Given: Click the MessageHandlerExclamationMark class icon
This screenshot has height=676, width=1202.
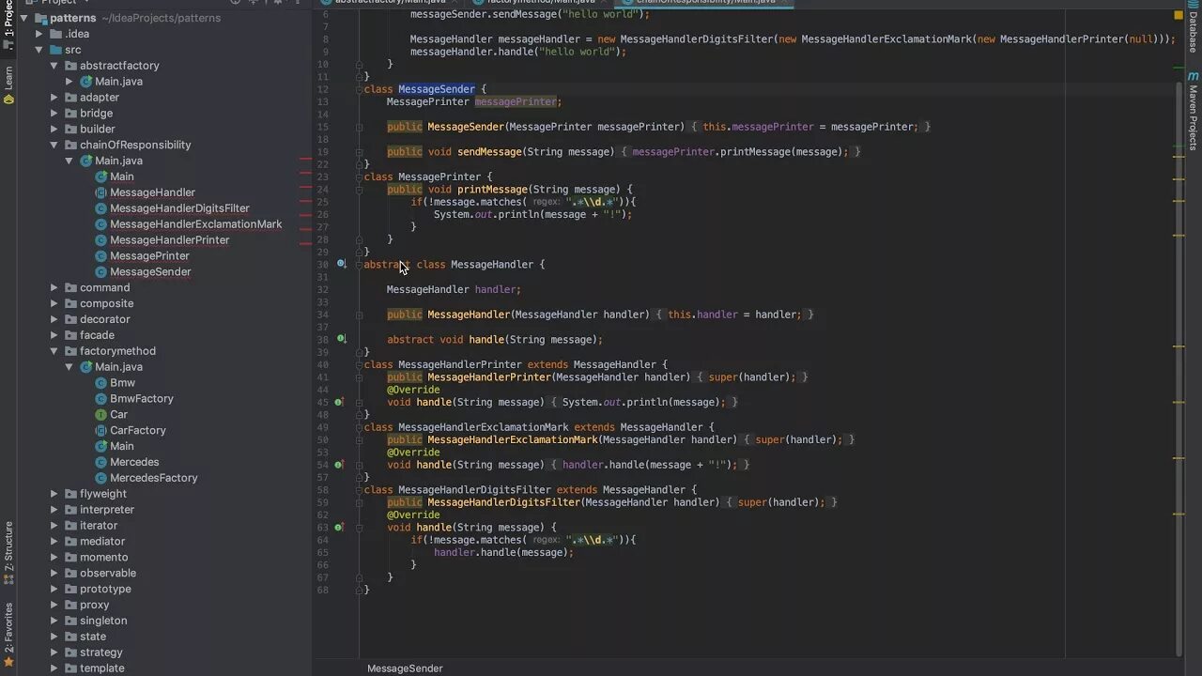Looking at the screenshot, I should tap(100, 224).
